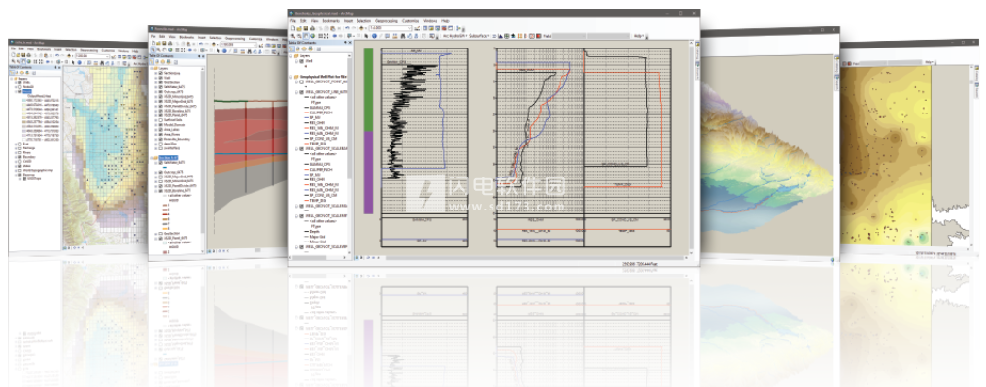
Task: Open Geoprocessing menu in center ArcMap window
Action: 387,21
